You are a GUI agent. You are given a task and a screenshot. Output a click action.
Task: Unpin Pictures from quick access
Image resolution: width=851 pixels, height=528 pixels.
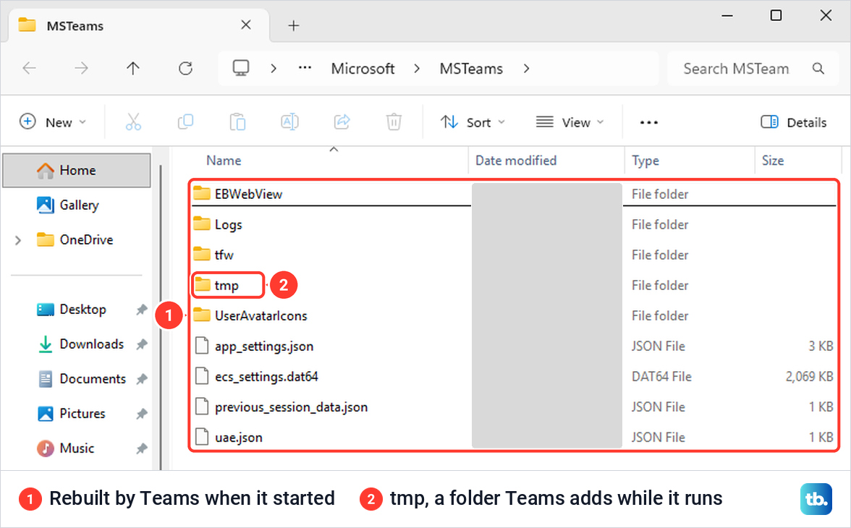click(x=142, y=414)
